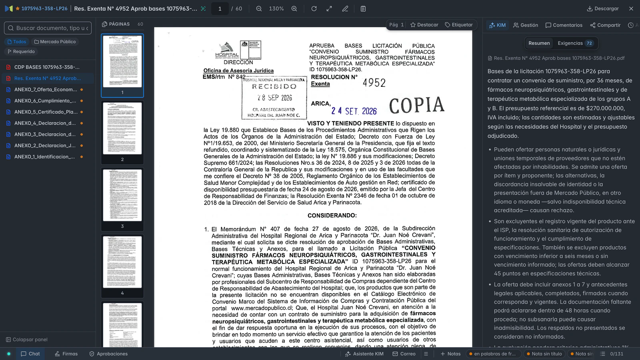Open the checklist icon beside 0/131
Image resolution: width=640 pixels, height=360 pixels.
602,354
